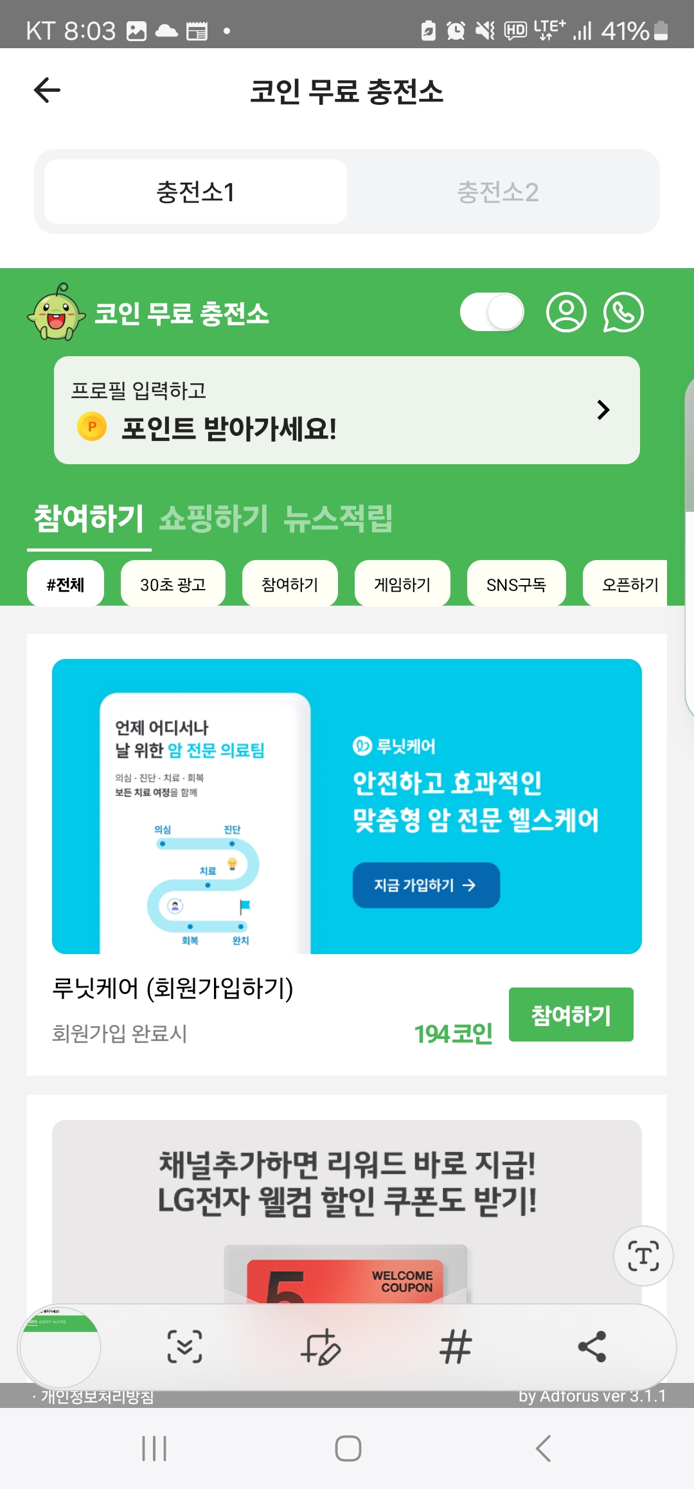This screenshot has width=694, height=1489.
Task: Tap the phone chat contact icon
Action: pos(623,312)
